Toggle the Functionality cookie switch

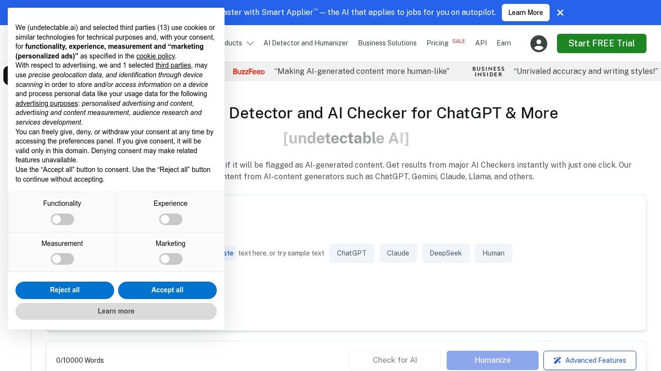pyautogui.click(x=62, y=219)
